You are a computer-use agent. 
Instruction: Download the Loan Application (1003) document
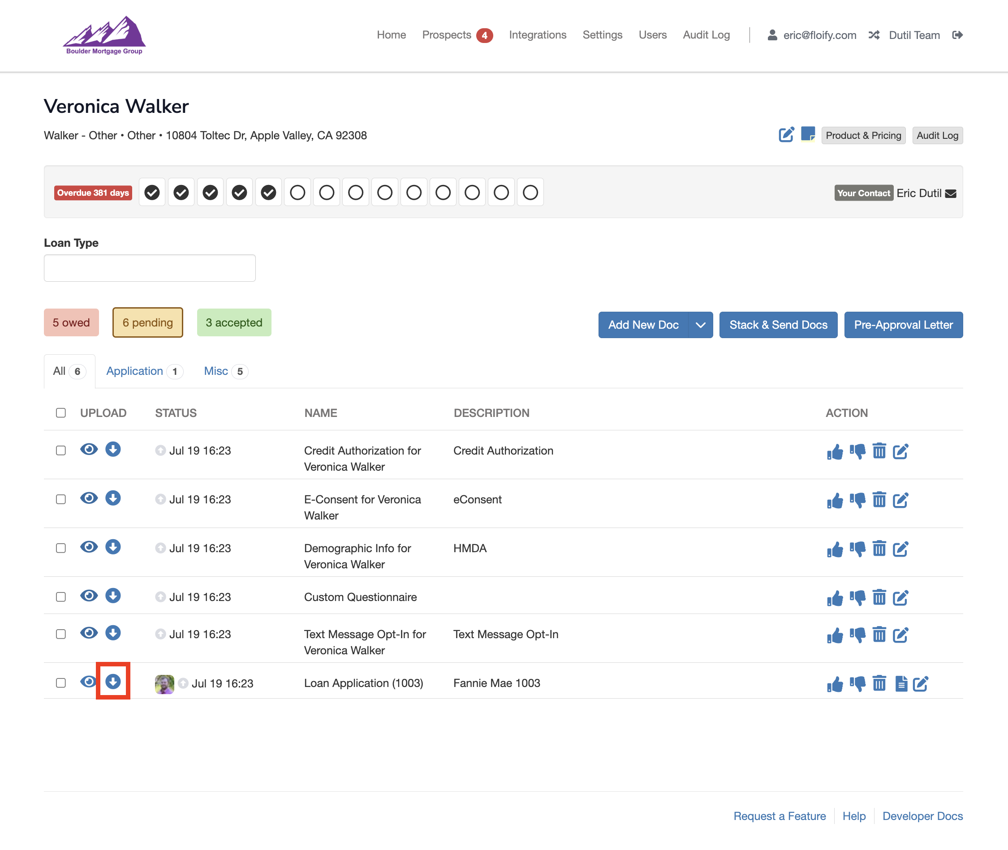coord(113,681)
